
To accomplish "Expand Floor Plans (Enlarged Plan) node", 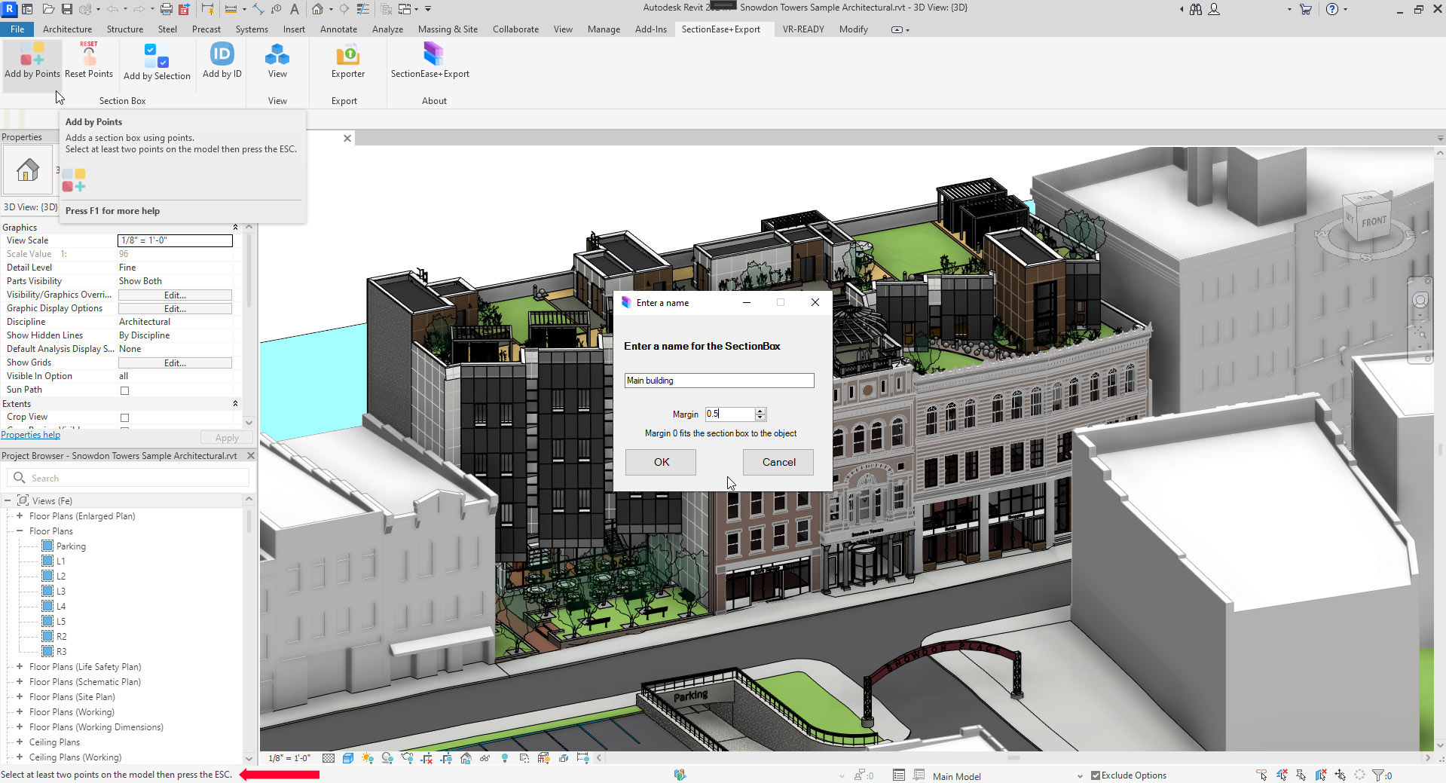I will (x=20, y=516).
